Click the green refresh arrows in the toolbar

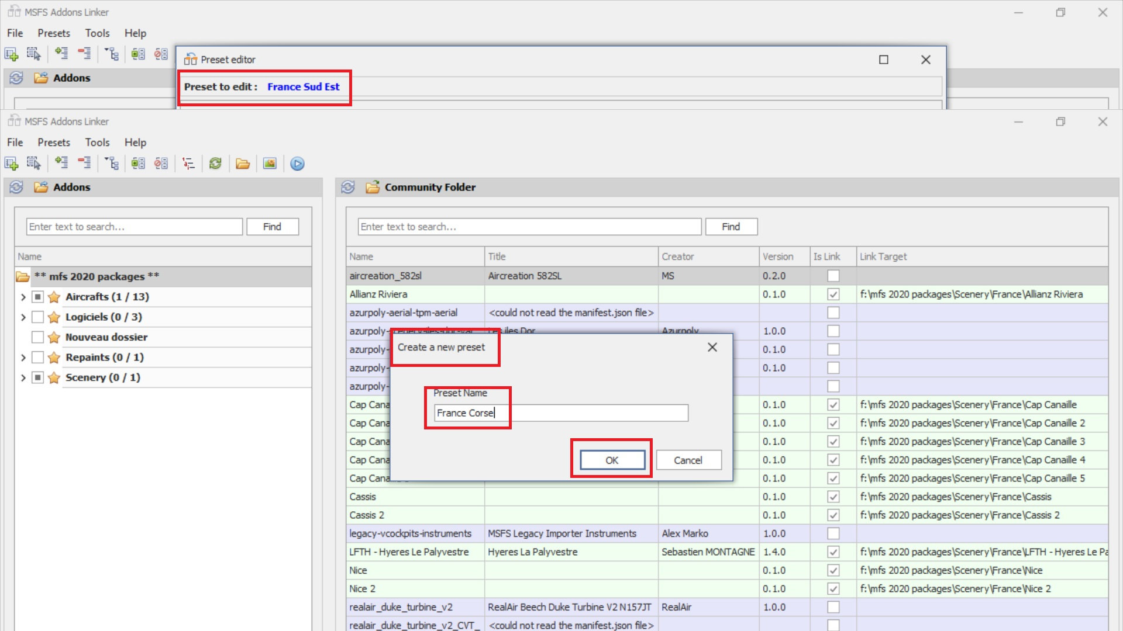click(x=215, y=164)
